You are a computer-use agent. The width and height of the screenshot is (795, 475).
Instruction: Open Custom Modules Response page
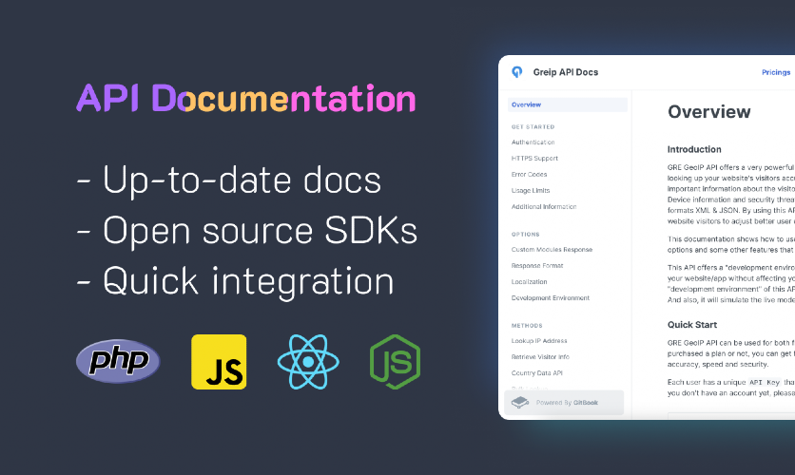pyautogui.click(x=552, y=250)
